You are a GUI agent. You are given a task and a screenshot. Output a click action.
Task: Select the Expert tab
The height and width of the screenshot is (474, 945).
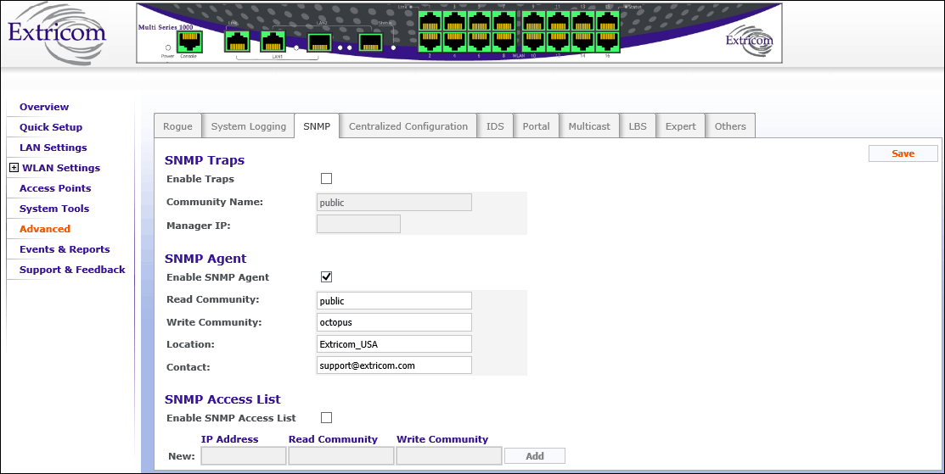(x=680, y=126)
